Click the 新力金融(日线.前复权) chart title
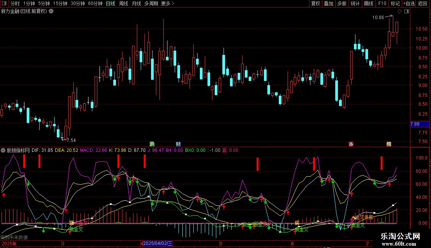Image resolution: width=431 pixels, height=248 pixels. point(24,11)
